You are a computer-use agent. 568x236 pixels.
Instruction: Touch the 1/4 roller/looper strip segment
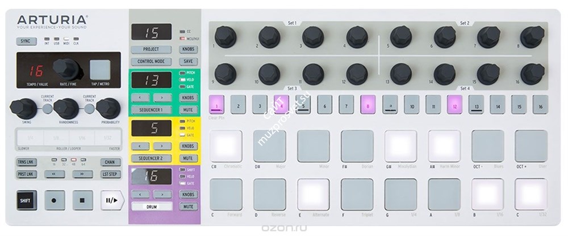(30, 138)
